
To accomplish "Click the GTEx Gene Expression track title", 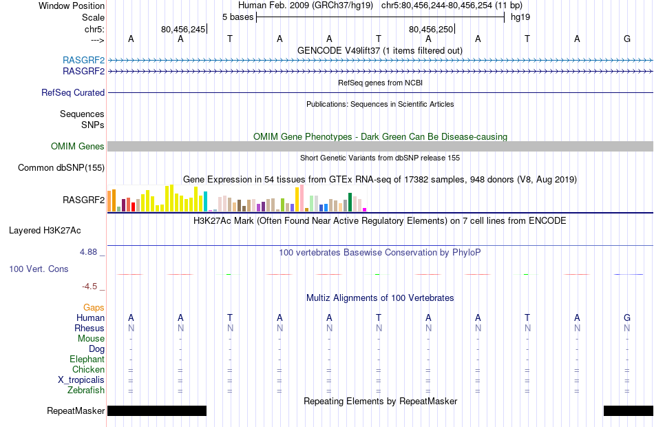I will coord(380,180).
